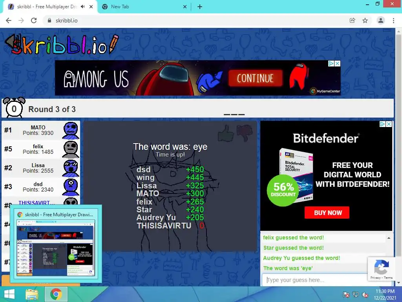Image resolution: width=402 pixels, height=302 pixels.
Task: Click the thumbs up like icon
Action: pyautogui.click(x=226, y=133)
